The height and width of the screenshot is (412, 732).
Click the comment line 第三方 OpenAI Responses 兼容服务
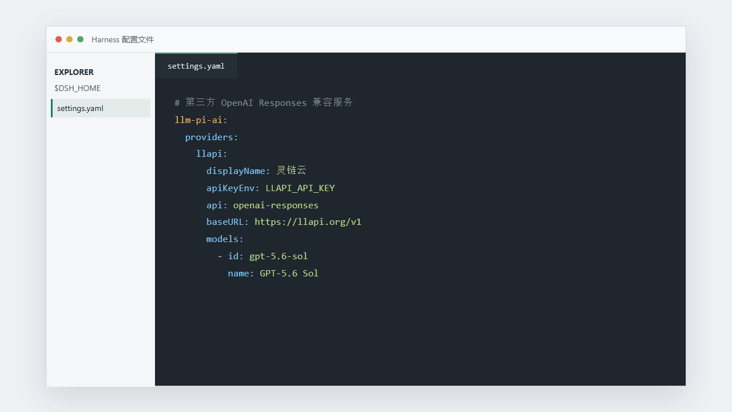[264, 102]
